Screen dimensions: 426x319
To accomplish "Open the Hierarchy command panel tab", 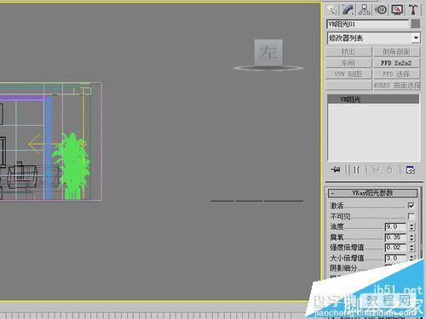I will (365, 9).
